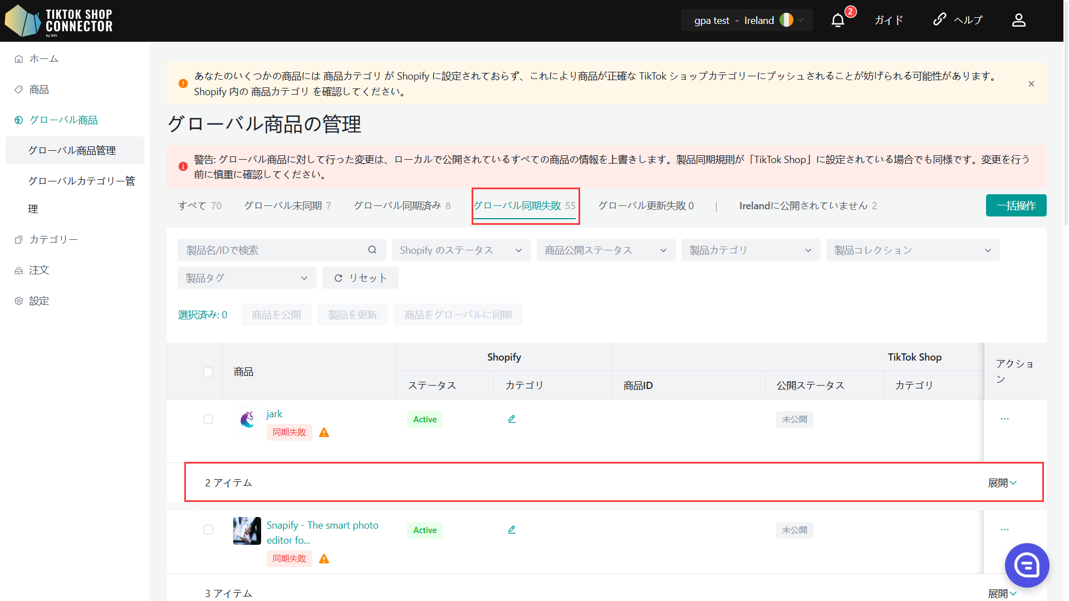
Task: Click the 選択済み: 0 label
Action: click(202, 315)
